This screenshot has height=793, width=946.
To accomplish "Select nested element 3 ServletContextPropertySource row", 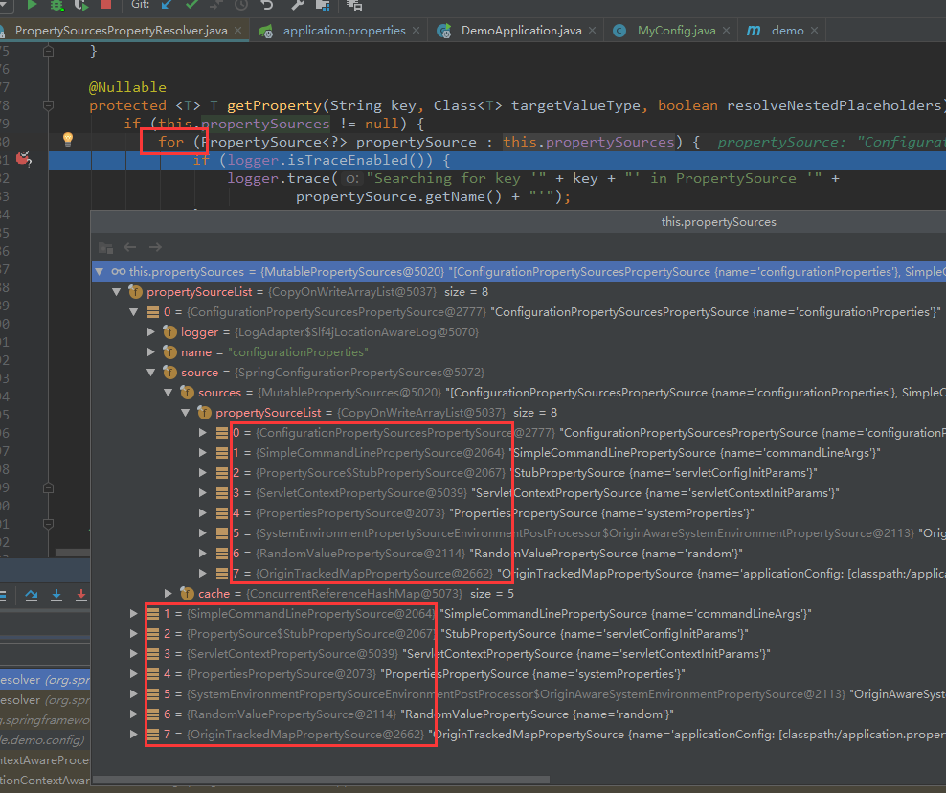I will click(519, 493).
